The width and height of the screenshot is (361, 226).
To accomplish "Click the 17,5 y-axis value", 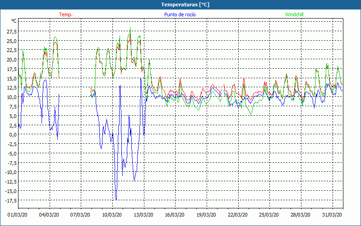I will point(12,69).
